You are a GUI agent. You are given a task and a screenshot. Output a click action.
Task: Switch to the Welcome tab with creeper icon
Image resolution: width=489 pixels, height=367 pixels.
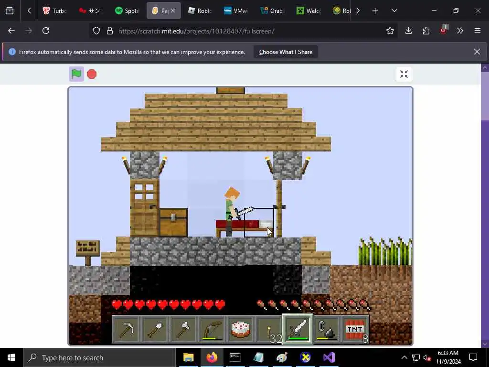308,11
